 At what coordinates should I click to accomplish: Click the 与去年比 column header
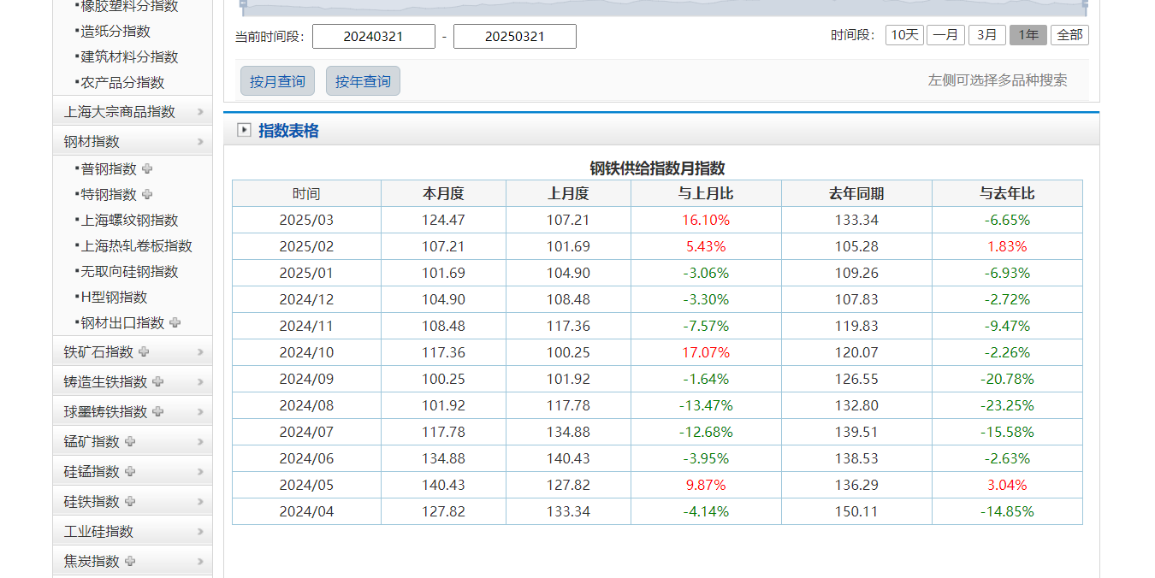[1007, 194]
